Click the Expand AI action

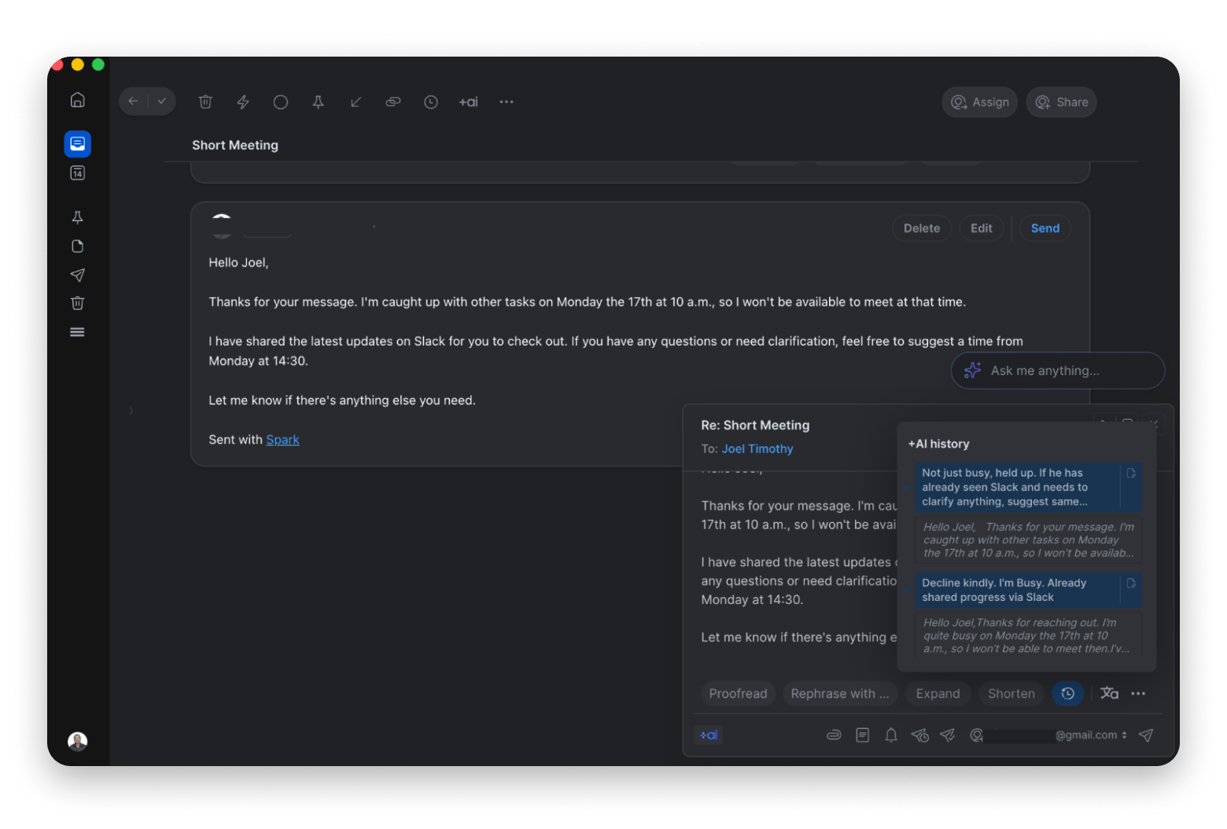(938, 694)
